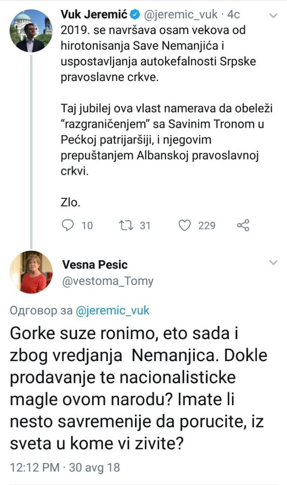Open the Vesna Pesic display name

94,264
